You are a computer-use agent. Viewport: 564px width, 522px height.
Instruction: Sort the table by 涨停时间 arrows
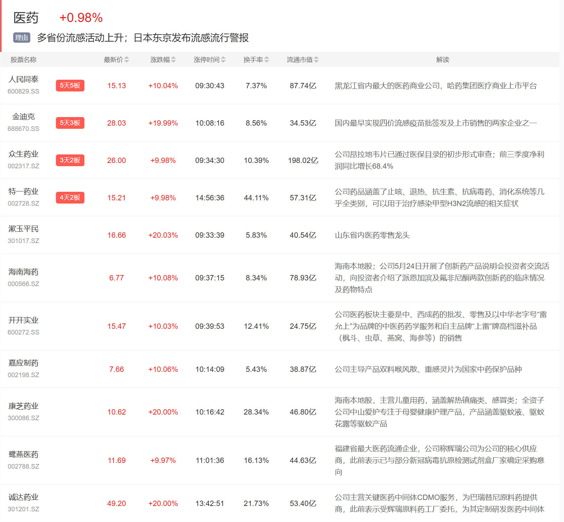(223, 60)
